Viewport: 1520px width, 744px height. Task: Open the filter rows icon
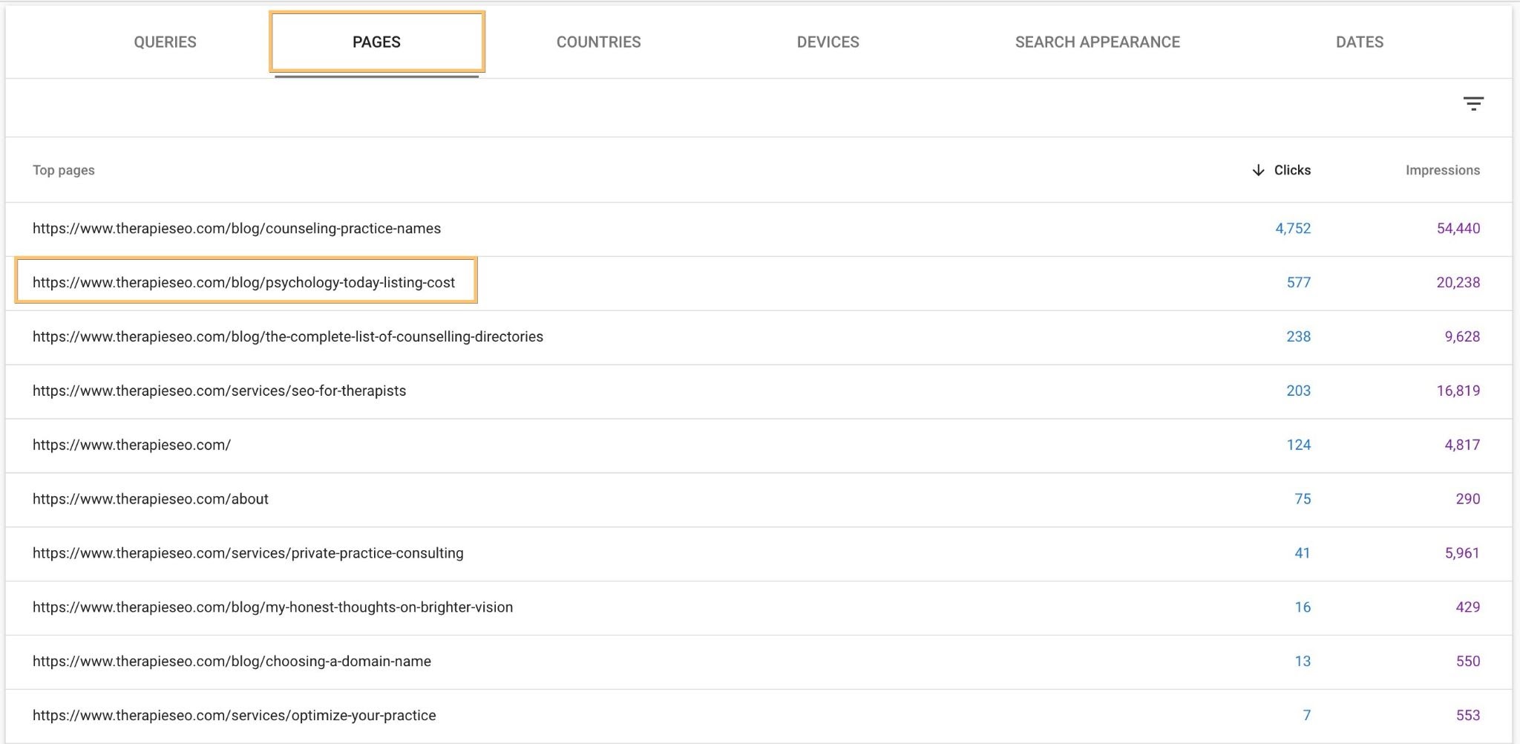click(x=1473, y=104)
